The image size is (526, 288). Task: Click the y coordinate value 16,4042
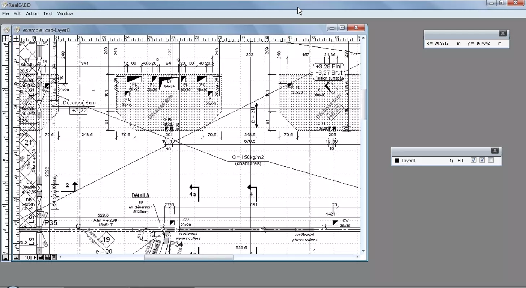[x=482, y=43]
